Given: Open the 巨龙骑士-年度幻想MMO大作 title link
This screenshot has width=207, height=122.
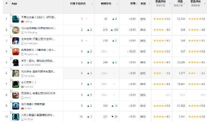Looking at the screenshot, I should pyautogui.click(x=38, y=93).
